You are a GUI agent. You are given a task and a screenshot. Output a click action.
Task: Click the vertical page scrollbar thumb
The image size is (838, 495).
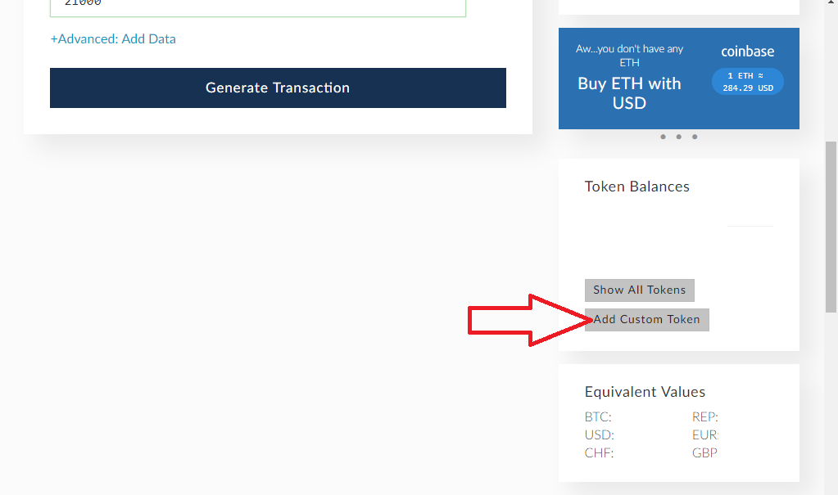pyautogui.click(x=831, y=225)
